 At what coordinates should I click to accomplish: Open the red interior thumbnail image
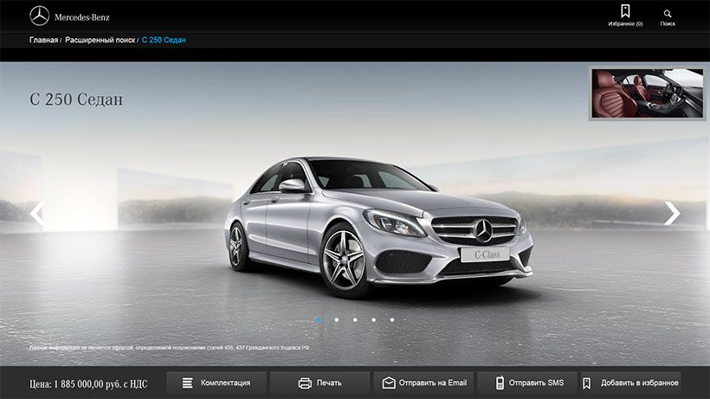pyautogui.click(x=646, y=93)
